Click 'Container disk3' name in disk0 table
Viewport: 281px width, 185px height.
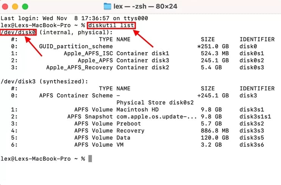143,61
